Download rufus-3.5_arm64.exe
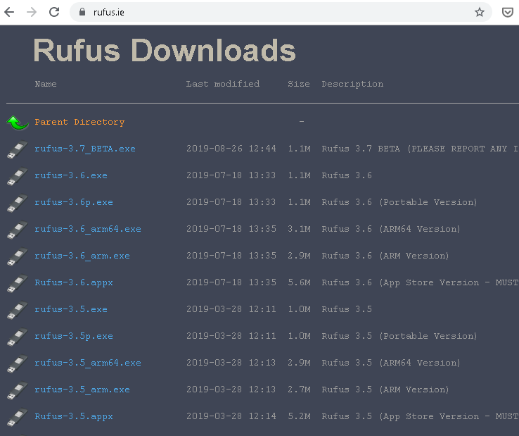 [88, 363]
